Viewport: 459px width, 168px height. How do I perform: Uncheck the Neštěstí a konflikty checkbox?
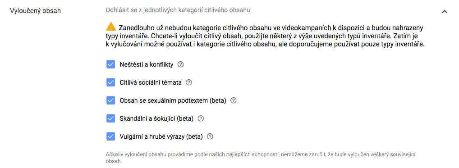pyautogui.click(x=110, y=64)
